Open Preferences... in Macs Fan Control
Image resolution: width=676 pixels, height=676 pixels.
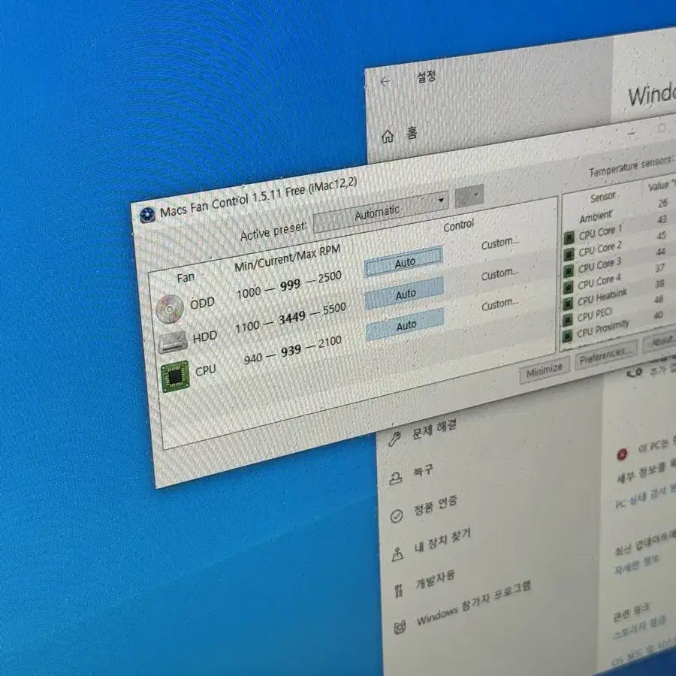pos(604,356)
